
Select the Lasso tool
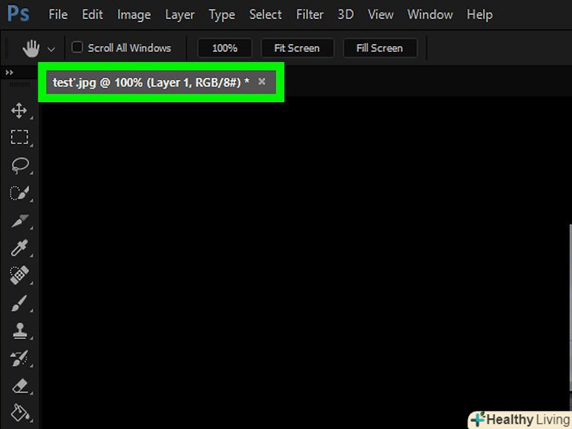coord(20,165)
